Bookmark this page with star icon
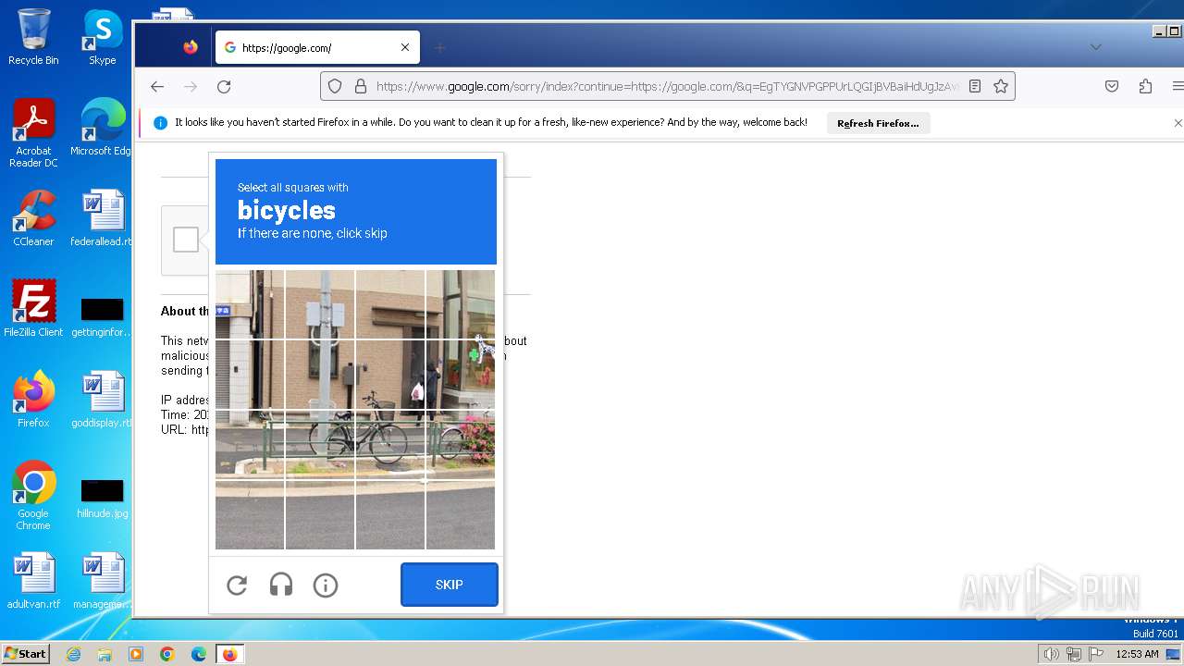The height and width of the screenshot is (666, 1184). (1001, 86)
